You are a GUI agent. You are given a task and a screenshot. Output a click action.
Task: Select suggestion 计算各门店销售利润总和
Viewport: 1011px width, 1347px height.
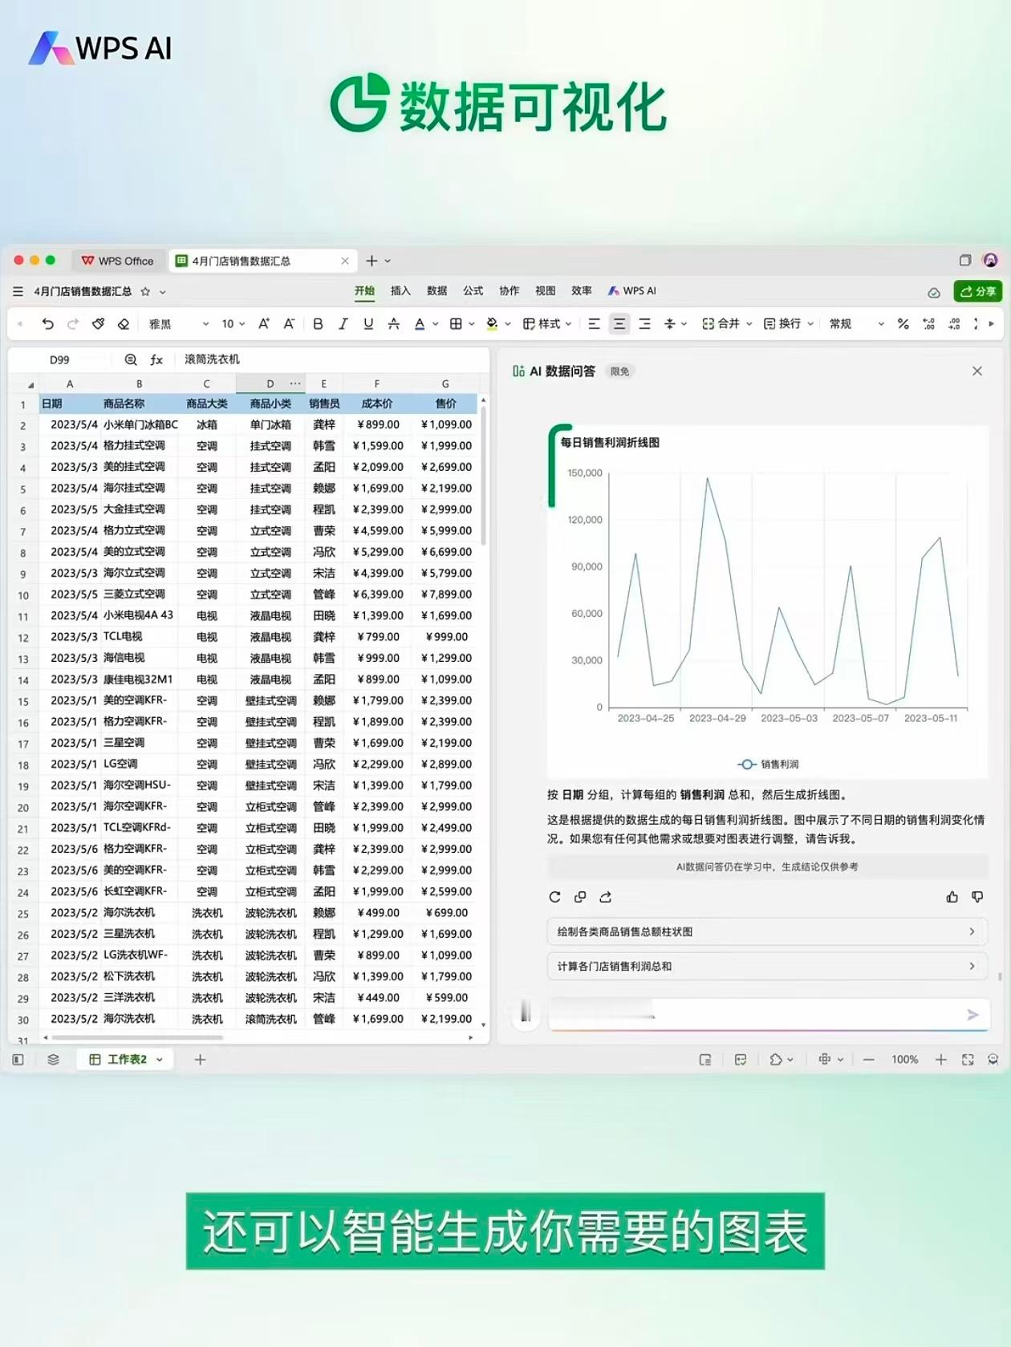(x=767, y=966)
